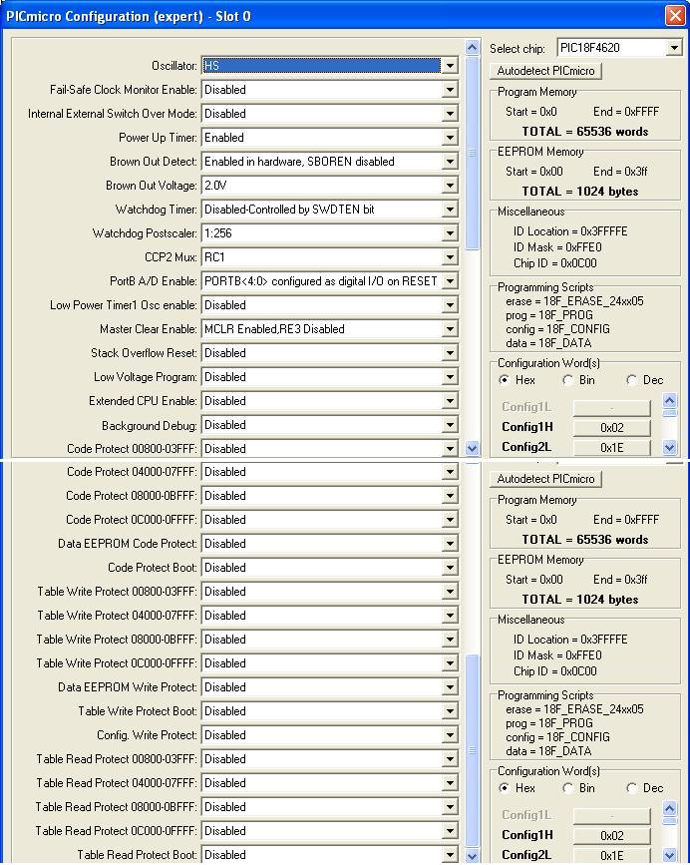Open Data EEPROM Code Protect dropdown
Viewport: 690px width, 865px height.
330,544
